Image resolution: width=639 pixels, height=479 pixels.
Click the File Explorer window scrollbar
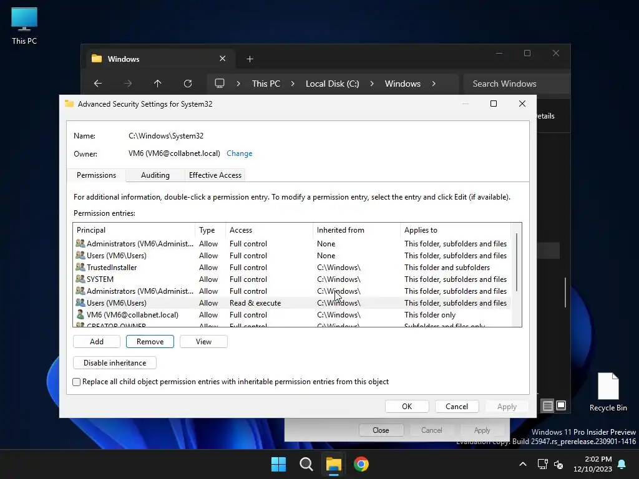[x=565, y=293]
